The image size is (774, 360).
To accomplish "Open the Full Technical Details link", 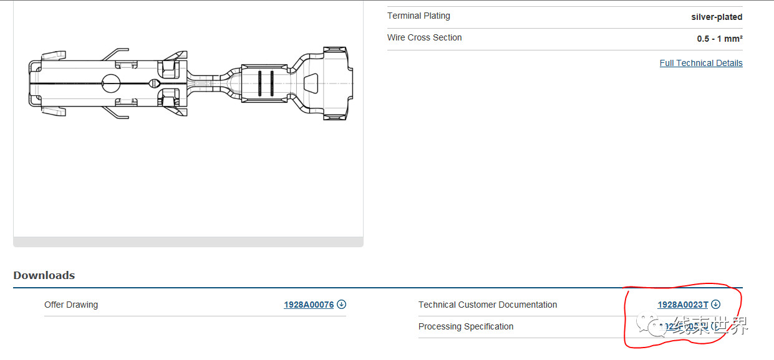I will point(701,63).
